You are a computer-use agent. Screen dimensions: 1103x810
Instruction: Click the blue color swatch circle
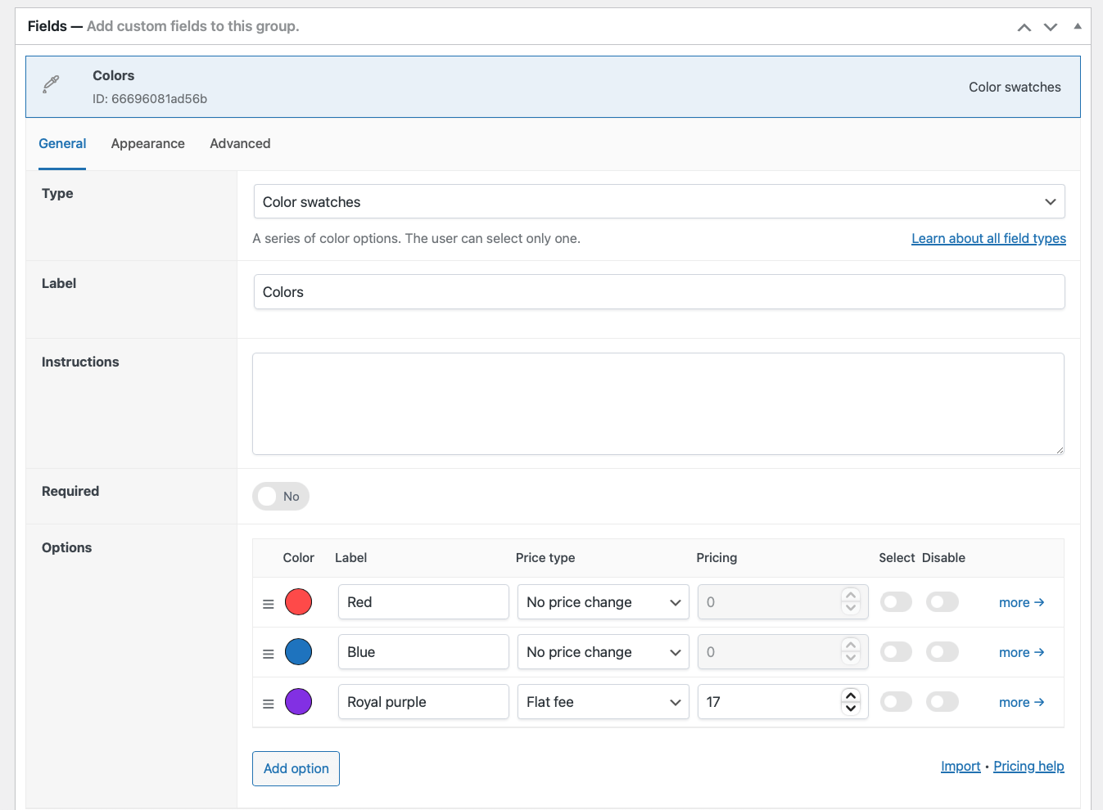[298, 651]
